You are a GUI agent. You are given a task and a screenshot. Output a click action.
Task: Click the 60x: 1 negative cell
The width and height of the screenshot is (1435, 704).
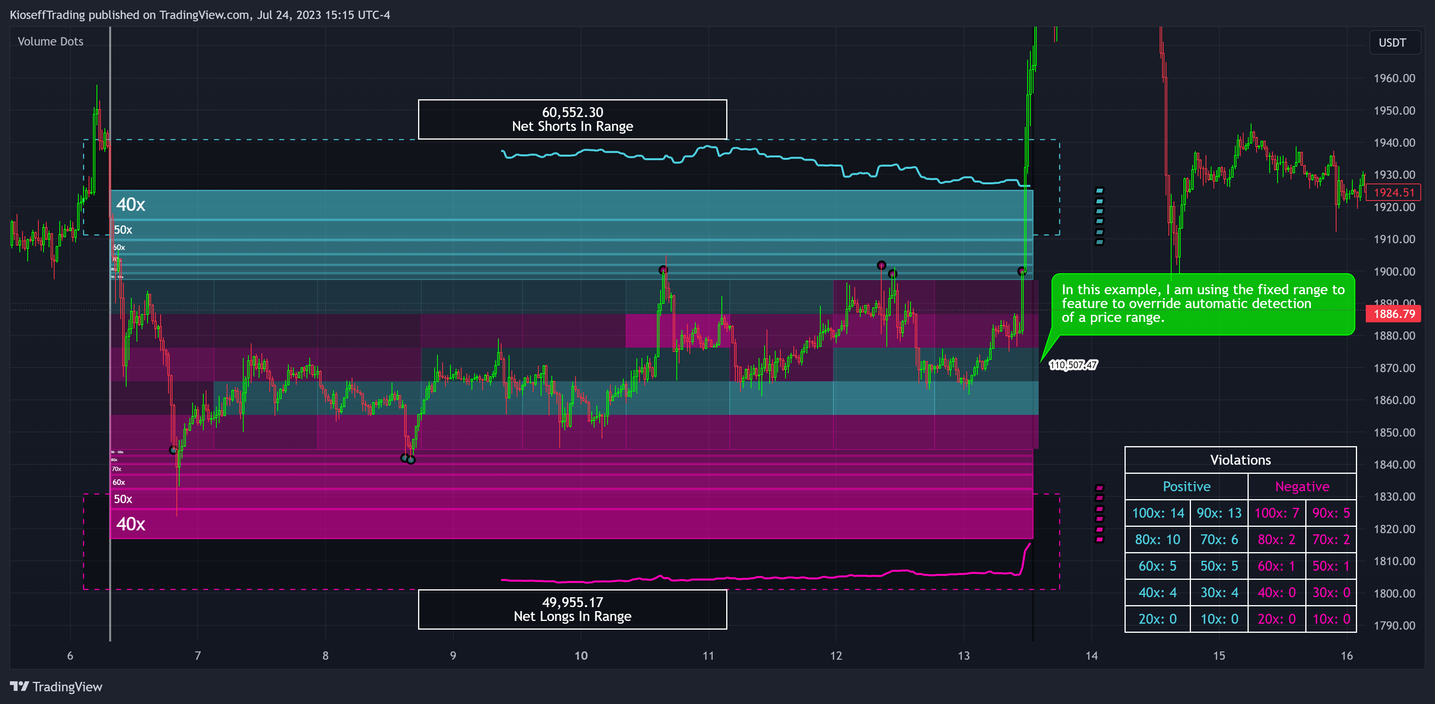(x=1277, y=566)
